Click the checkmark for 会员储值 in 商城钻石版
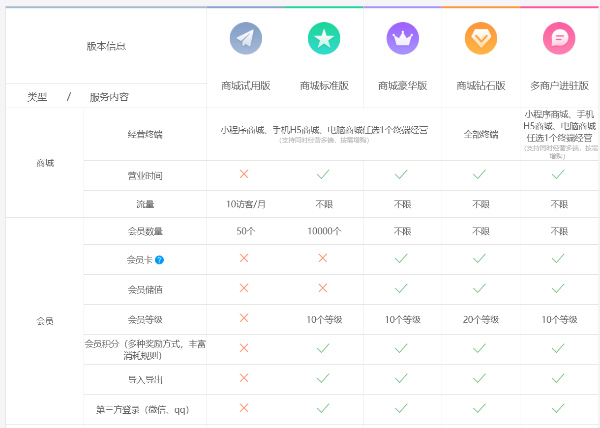This screenshot has width=600, height=428. tap(480, 288)
